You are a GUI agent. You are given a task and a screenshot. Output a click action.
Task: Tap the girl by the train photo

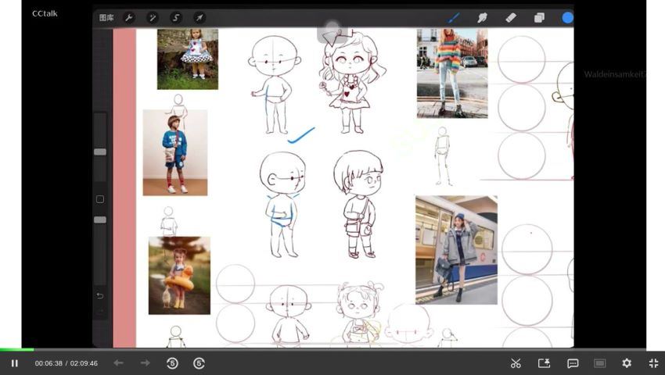[x=456, y=250]
